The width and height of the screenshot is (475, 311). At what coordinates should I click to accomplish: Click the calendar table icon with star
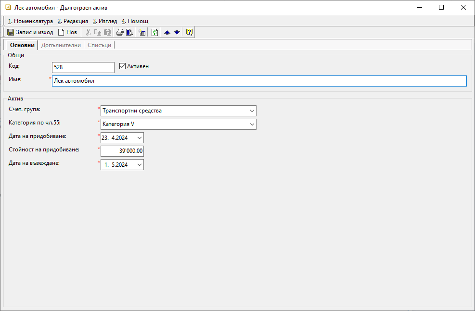click(141, 32)
